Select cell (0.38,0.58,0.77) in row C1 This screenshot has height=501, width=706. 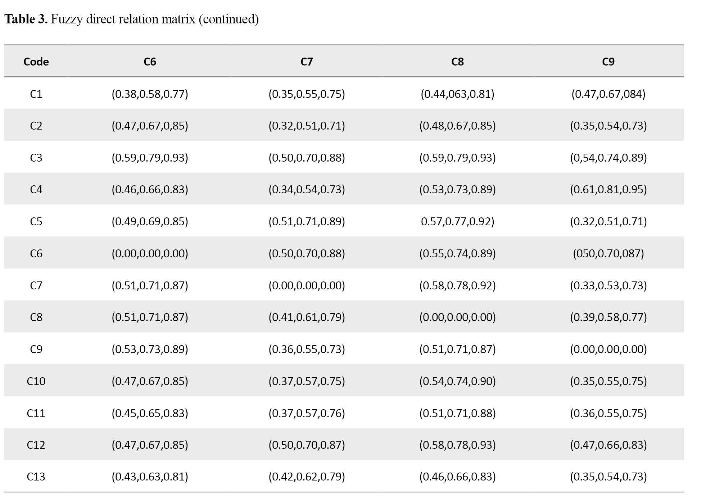(150, 94)
